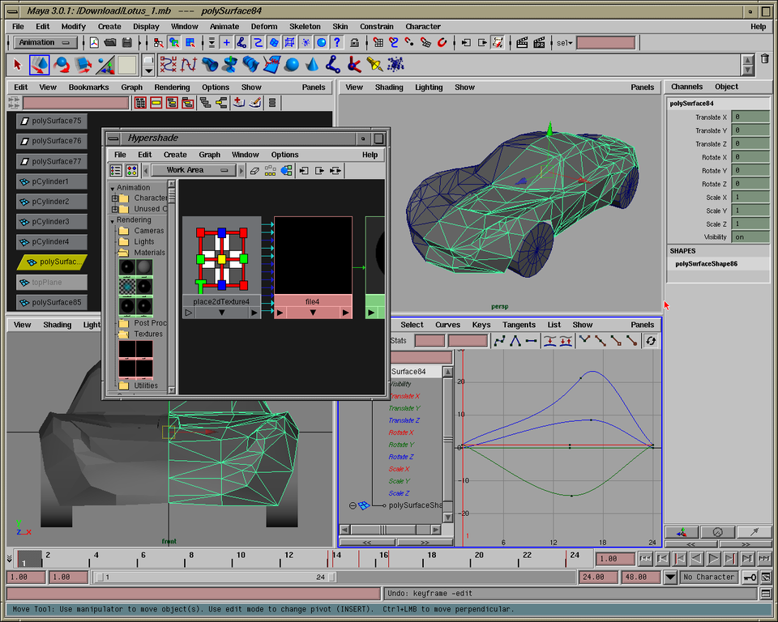
Task: Click the Translate X value field
Action: [x=750, y=117]
